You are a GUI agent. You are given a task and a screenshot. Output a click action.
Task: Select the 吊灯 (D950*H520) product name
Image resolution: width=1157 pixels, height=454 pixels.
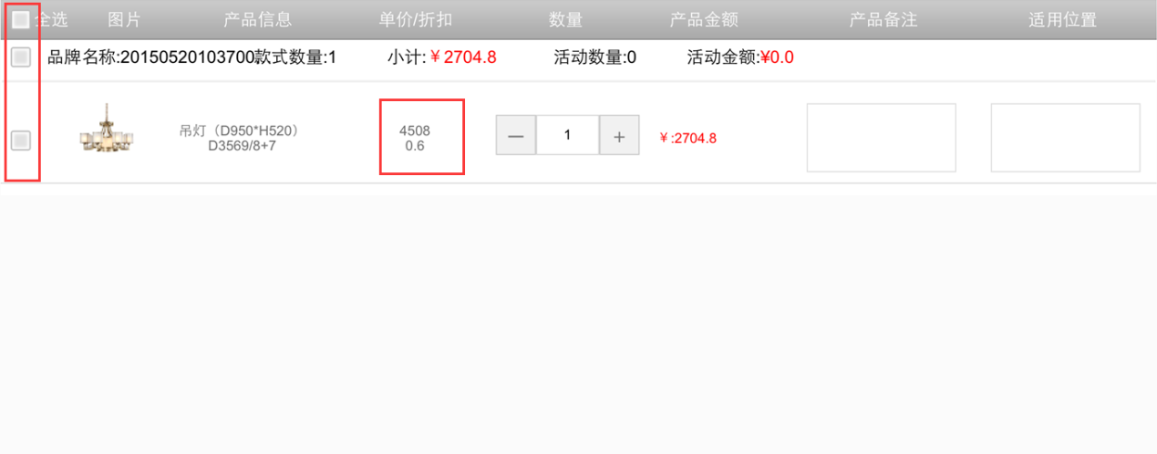(x=239, y=130)
